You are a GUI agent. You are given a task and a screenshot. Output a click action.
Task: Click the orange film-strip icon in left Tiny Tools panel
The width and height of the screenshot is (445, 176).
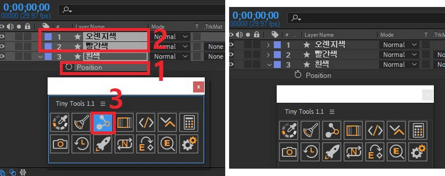124,123
